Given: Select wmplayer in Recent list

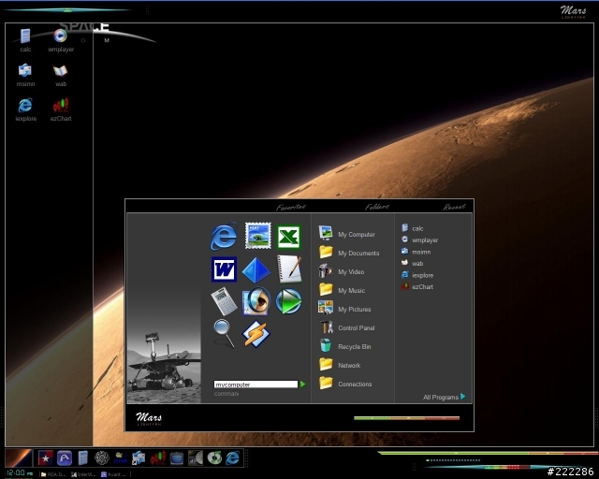Looking at the screenshot, I should click(419, 239).
